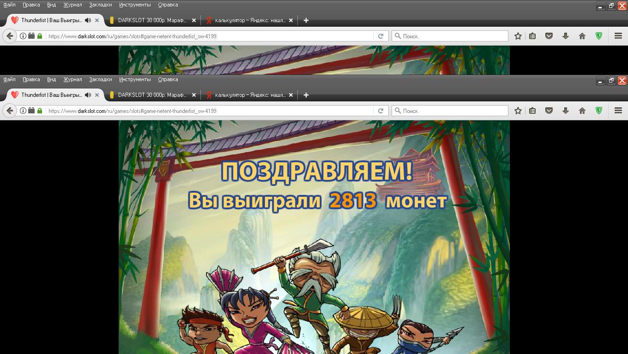Close DARKSLOT tab in front window
Screen dimensions: 628x354
point(194,95)
